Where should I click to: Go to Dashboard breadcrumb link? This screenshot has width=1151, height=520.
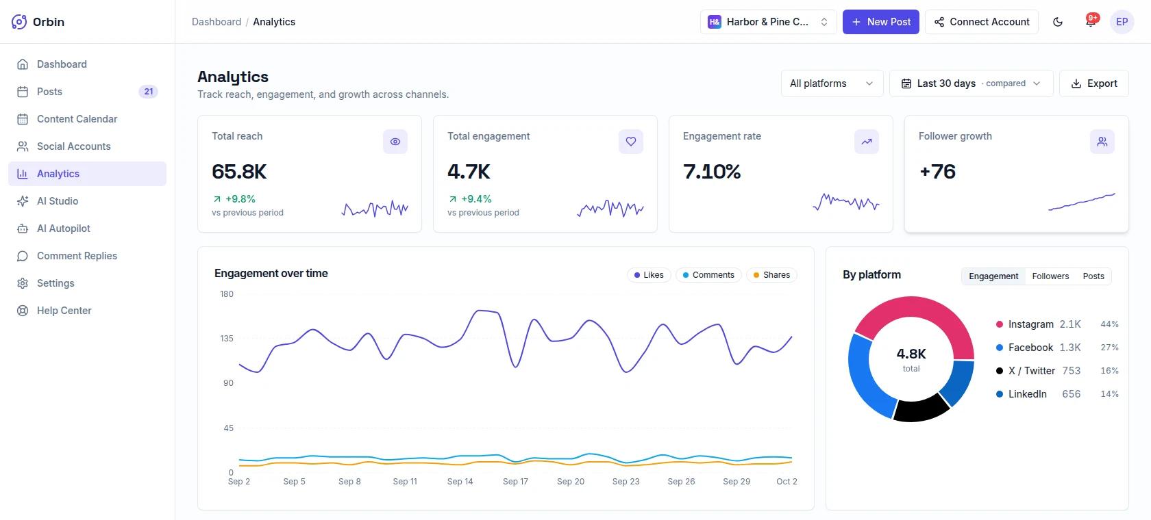tap(216, 22)
